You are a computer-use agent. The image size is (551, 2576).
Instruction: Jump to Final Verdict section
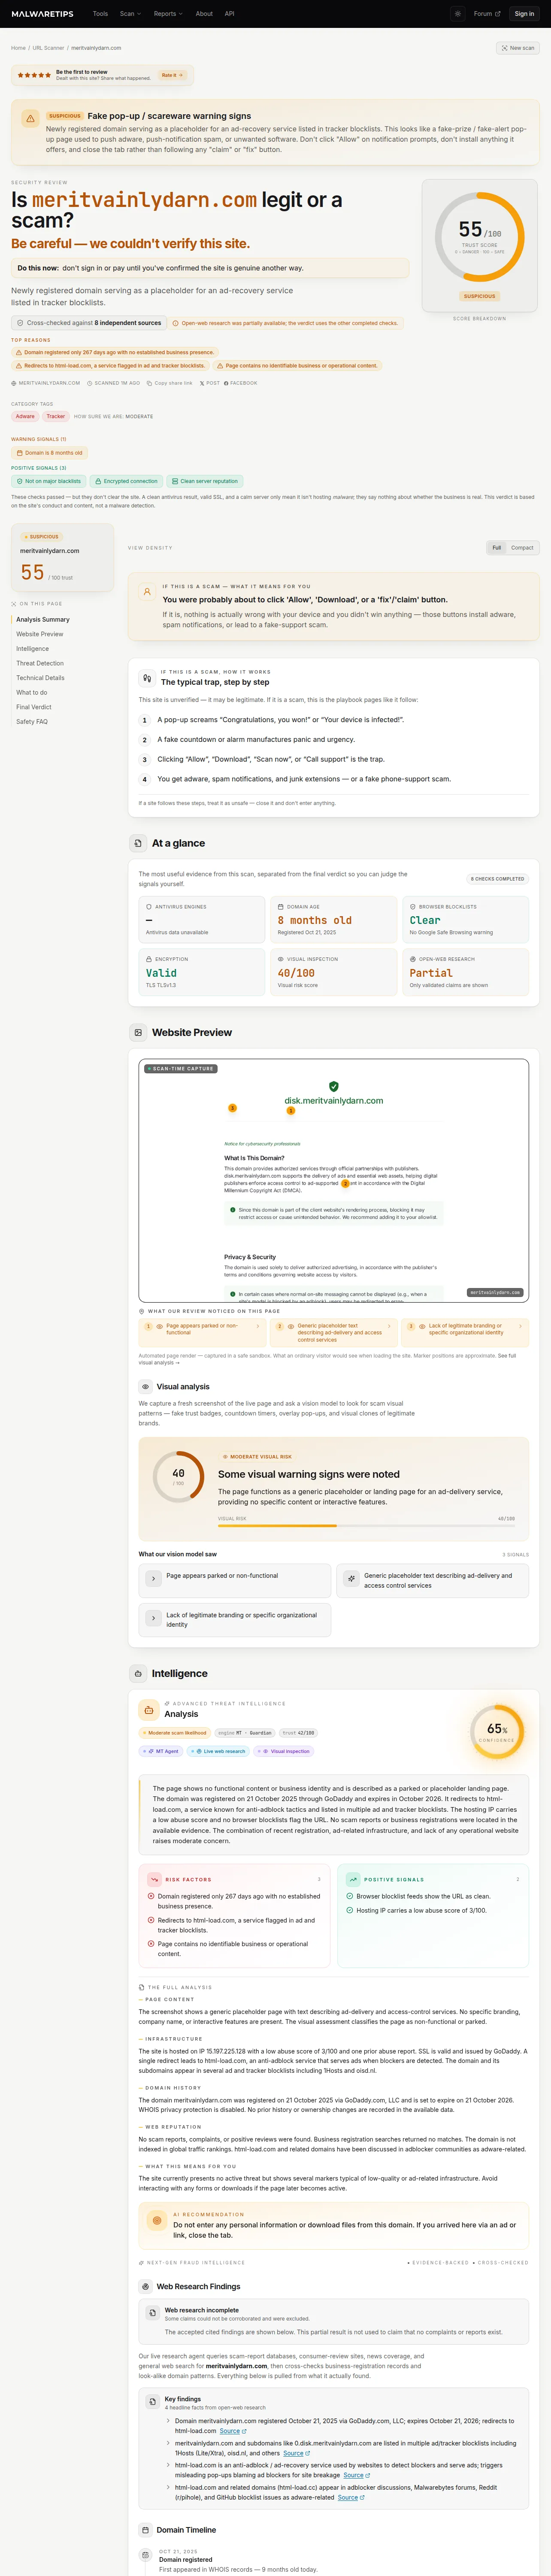tap(34, 707)
